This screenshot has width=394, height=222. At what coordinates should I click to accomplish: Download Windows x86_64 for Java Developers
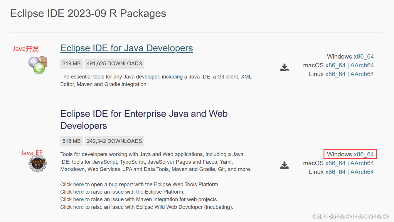coord(364,57)
